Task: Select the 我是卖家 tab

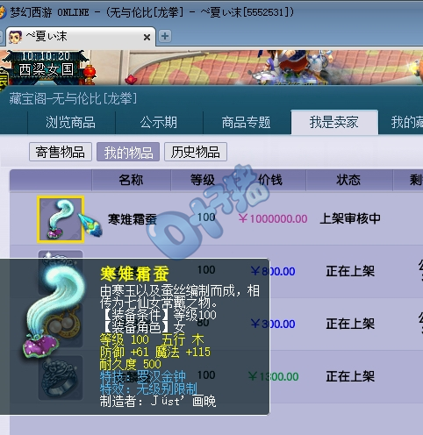Action: pyautogui.click(x=334, y=122)
